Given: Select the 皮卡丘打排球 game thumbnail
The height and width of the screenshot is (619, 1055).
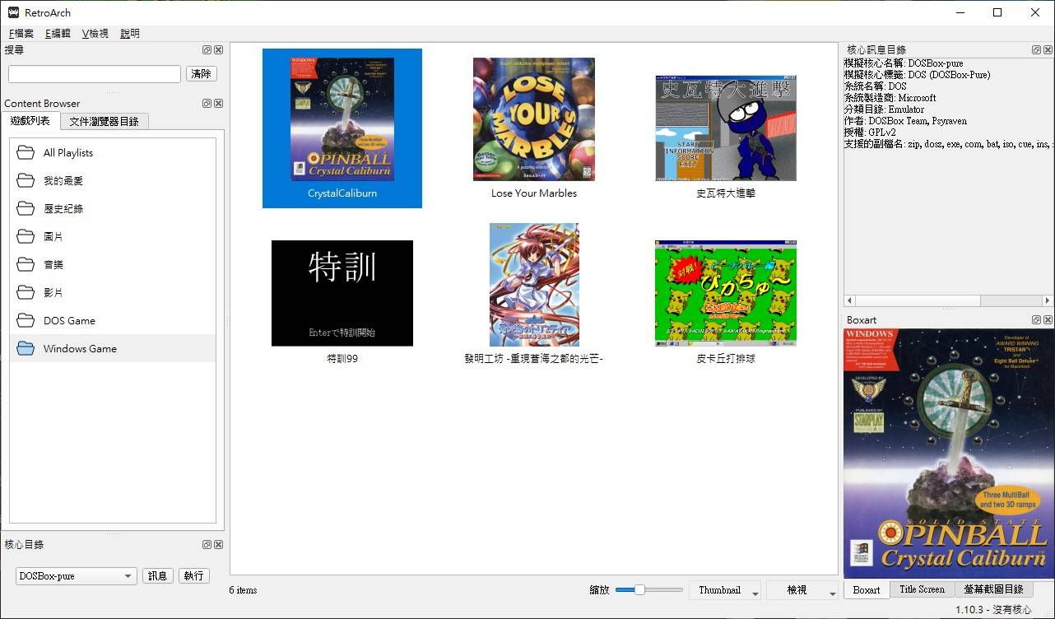Looking at the screenshot, I should [726, 293].
